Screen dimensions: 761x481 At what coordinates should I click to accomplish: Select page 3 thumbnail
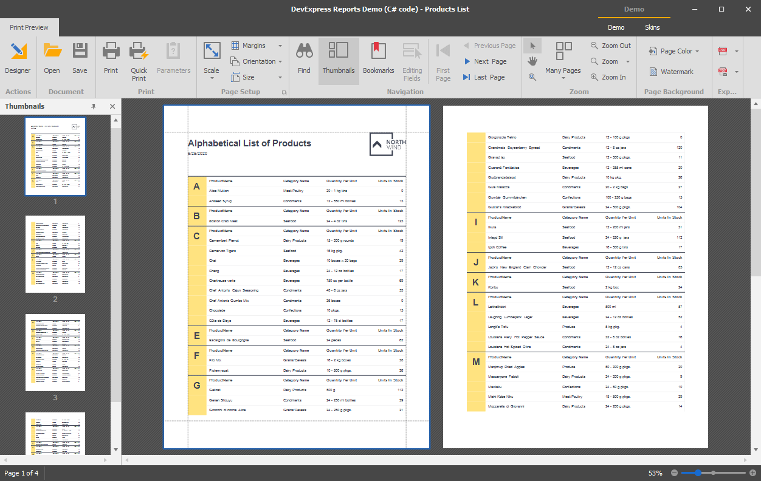point(55,352)
